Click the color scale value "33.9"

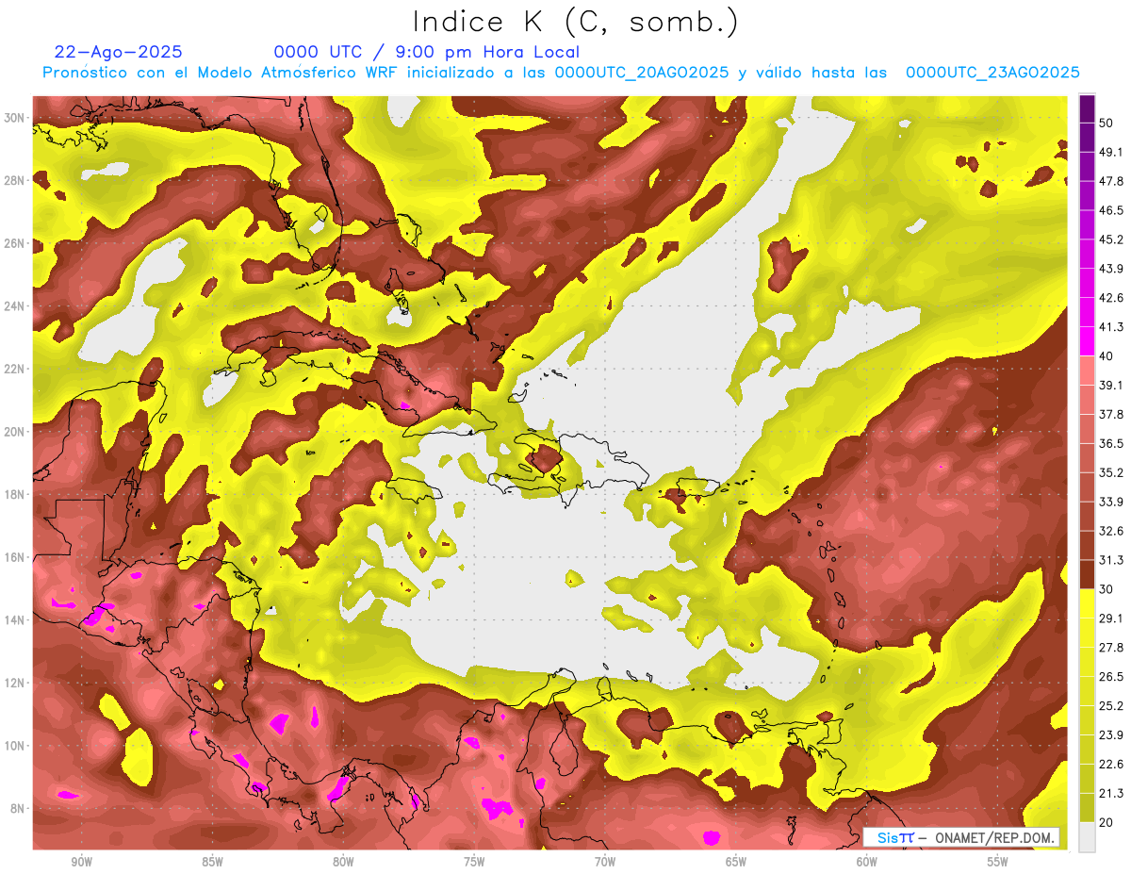pos(1112,502)
